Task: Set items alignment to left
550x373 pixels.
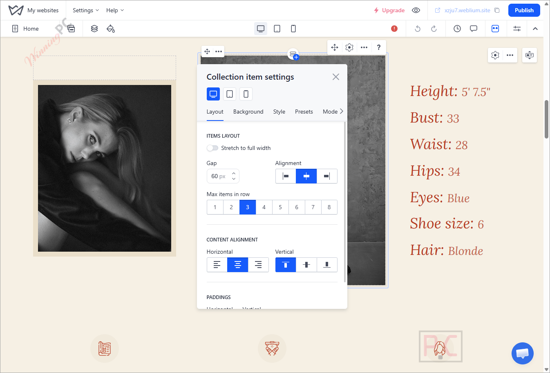Action: point(286,176)
